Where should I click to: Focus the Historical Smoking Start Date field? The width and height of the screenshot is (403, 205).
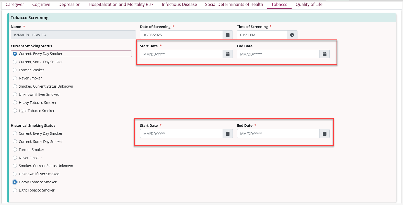point(181,134)
